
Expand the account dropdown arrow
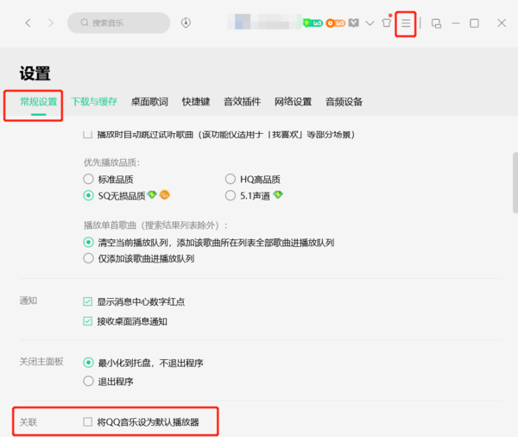(x=370, y=22)
